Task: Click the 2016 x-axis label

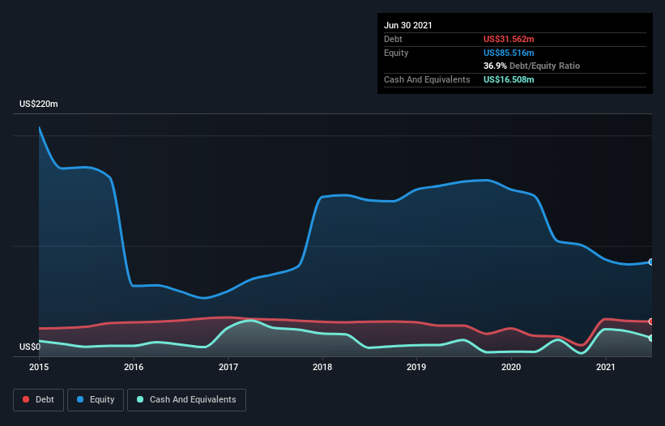Action: [x=134, y=367]
